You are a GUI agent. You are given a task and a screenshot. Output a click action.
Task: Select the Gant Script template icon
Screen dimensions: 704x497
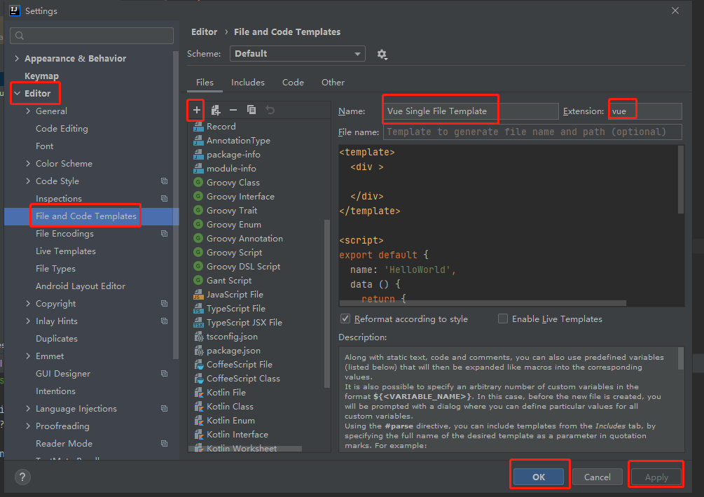[x=198, y=280]
